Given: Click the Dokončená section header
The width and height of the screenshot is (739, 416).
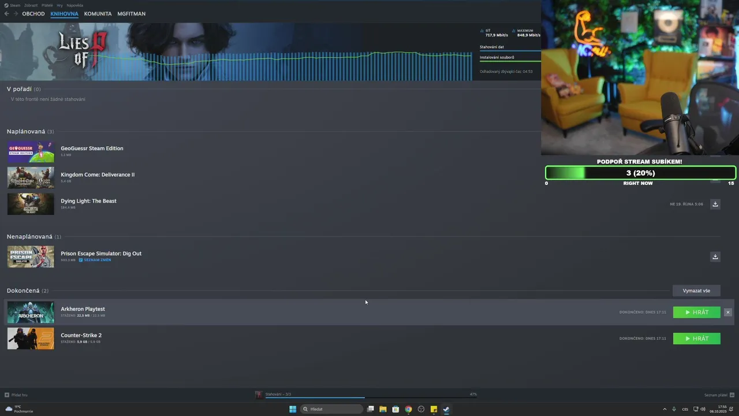Looking at the screenshot, I should (x=28, y=291).
